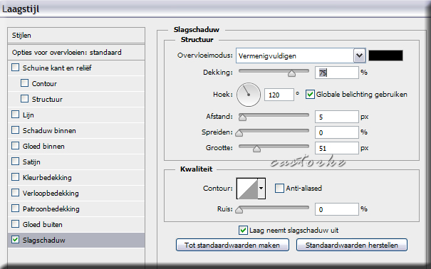Screen dimensions: 431x269
Task: Select the Gloed buiten row label
Action: pyautogui.click(x=42, y=225)
